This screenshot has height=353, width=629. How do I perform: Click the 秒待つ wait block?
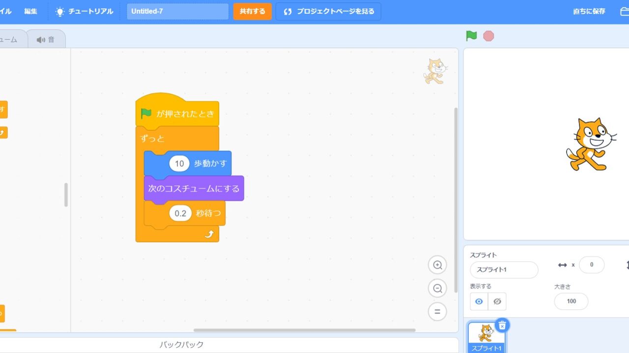pyautogui.click(x=208, y=213)
